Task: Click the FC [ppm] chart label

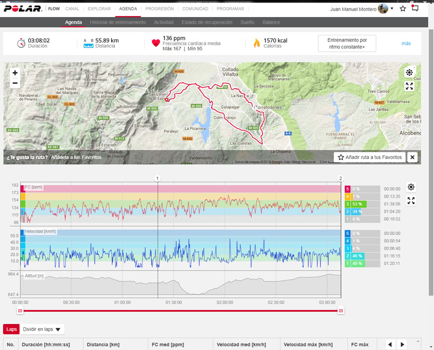Action: (33, 187)
